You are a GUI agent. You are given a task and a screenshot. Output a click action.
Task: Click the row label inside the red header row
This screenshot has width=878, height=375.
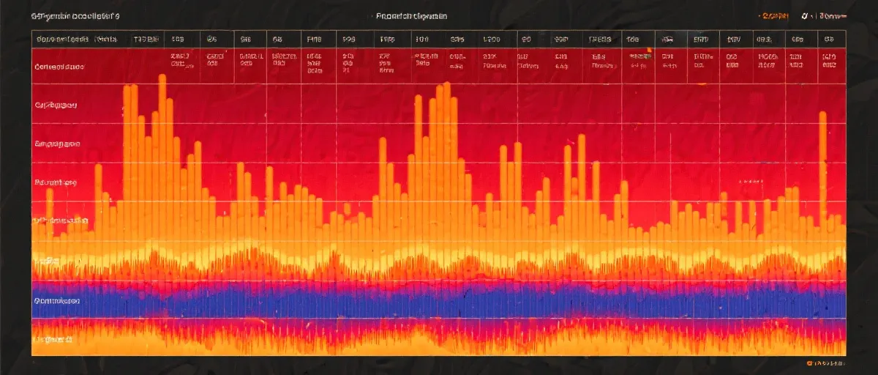59,67
